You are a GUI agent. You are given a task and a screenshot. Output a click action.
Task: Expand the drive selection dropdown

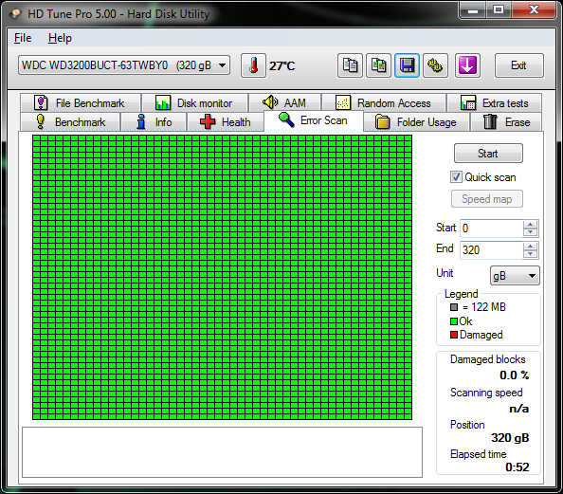(222, 65)
